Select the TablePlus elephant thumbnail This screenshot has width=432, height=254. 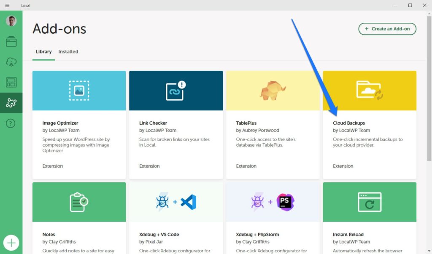click(x=273, y=91)
